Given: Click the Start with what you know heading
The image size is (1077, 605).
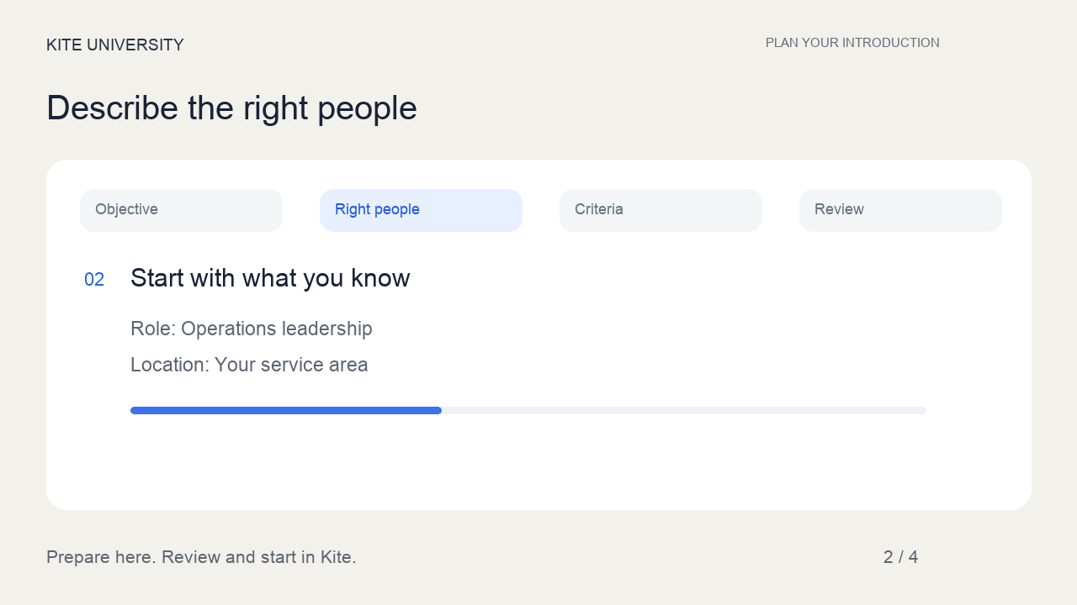Looking at the screenshot, I should 270,278.
